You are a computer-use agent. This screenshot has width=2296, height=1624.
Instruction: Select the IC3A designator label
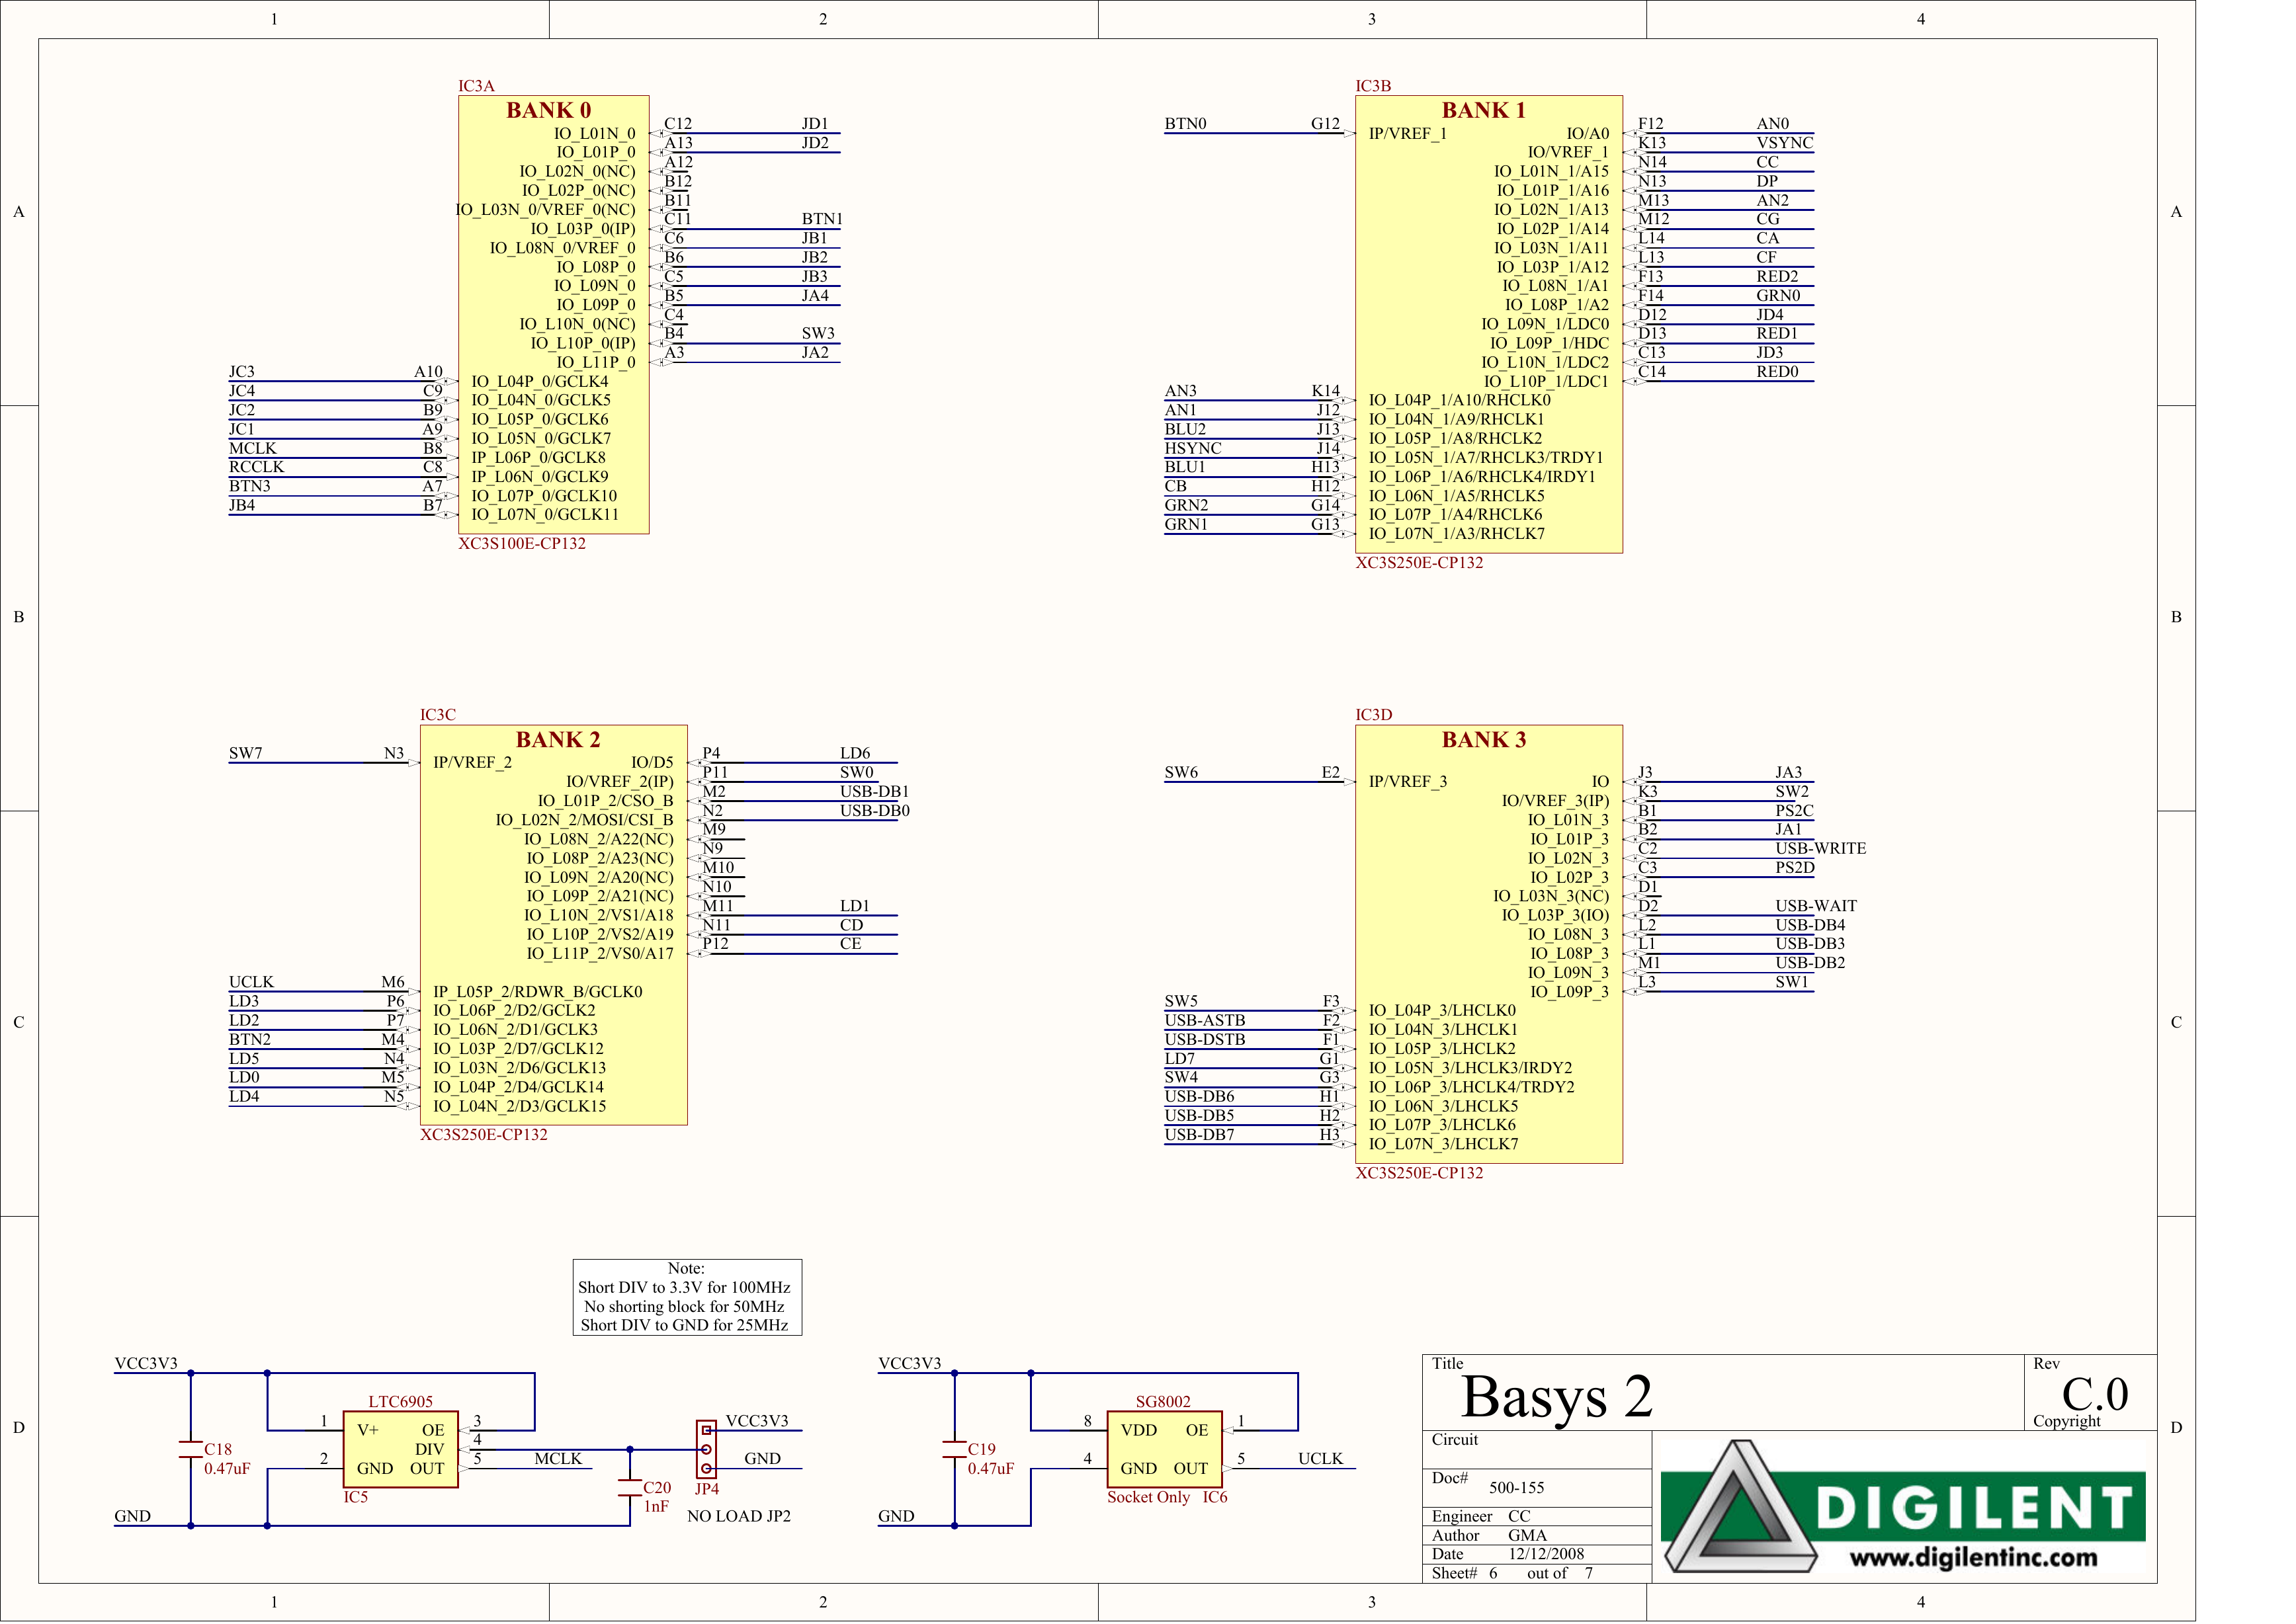coord(476,86)
